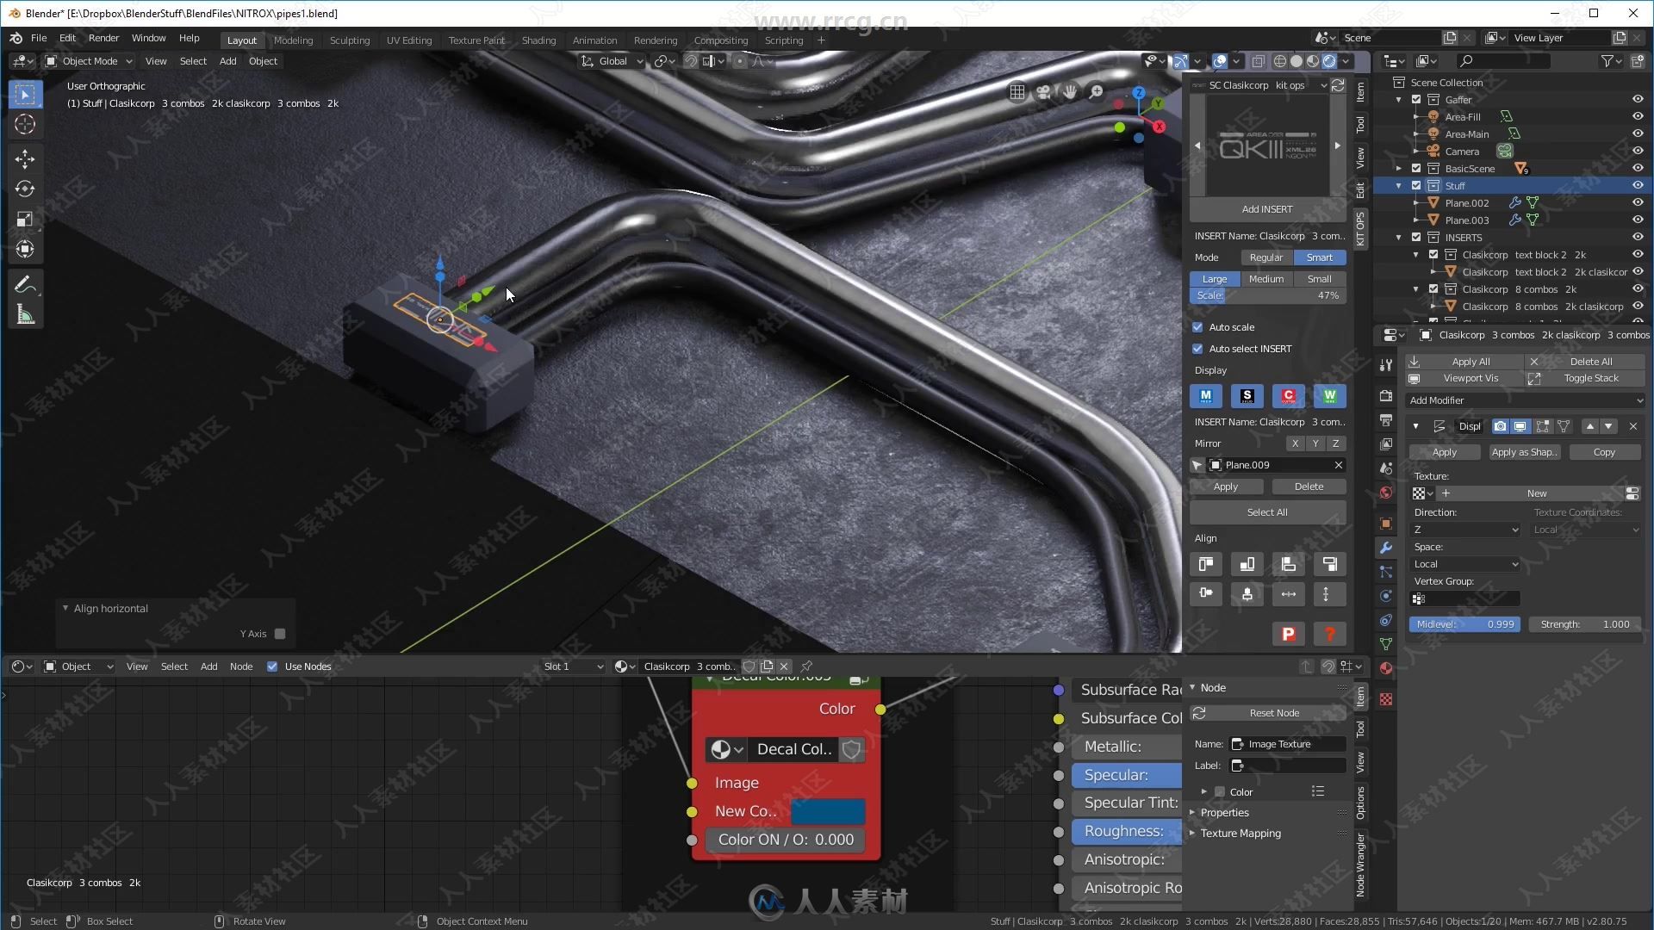Expand the INSERTS collection in outliner
The image size is (1654, 930).
tap(1400, 236)
